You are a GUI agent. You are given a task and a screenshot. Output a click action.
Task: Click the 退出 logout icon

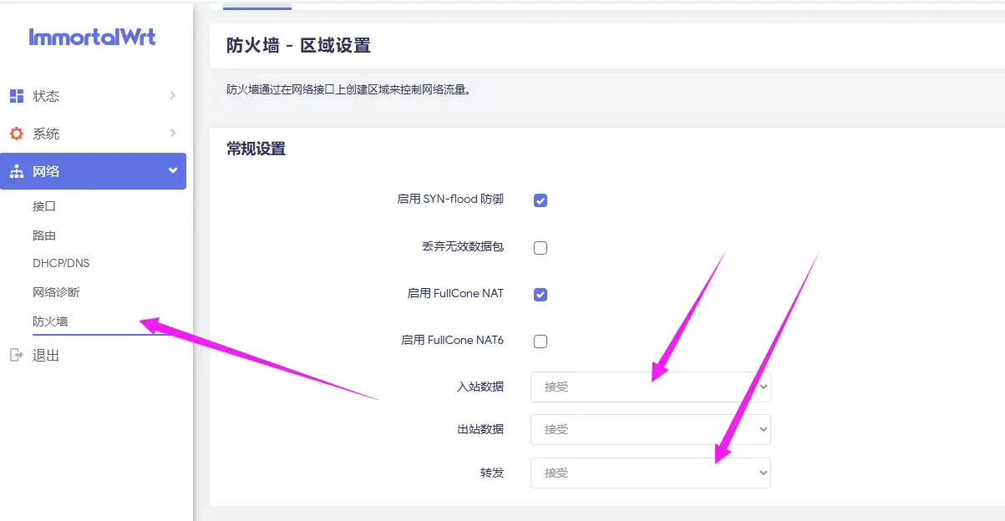point(17,355)
